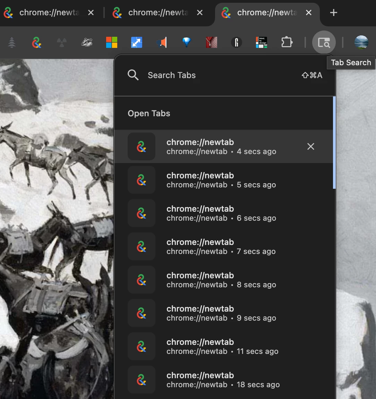This screenshot has height=399, width=376.
Task: Open a new tab with plus button
Action: pos(334,12)
